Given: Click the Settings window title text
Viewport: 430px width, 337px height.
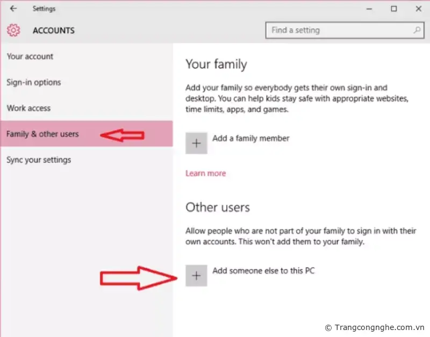Looking at the screenshot, I should pos(44,9).
